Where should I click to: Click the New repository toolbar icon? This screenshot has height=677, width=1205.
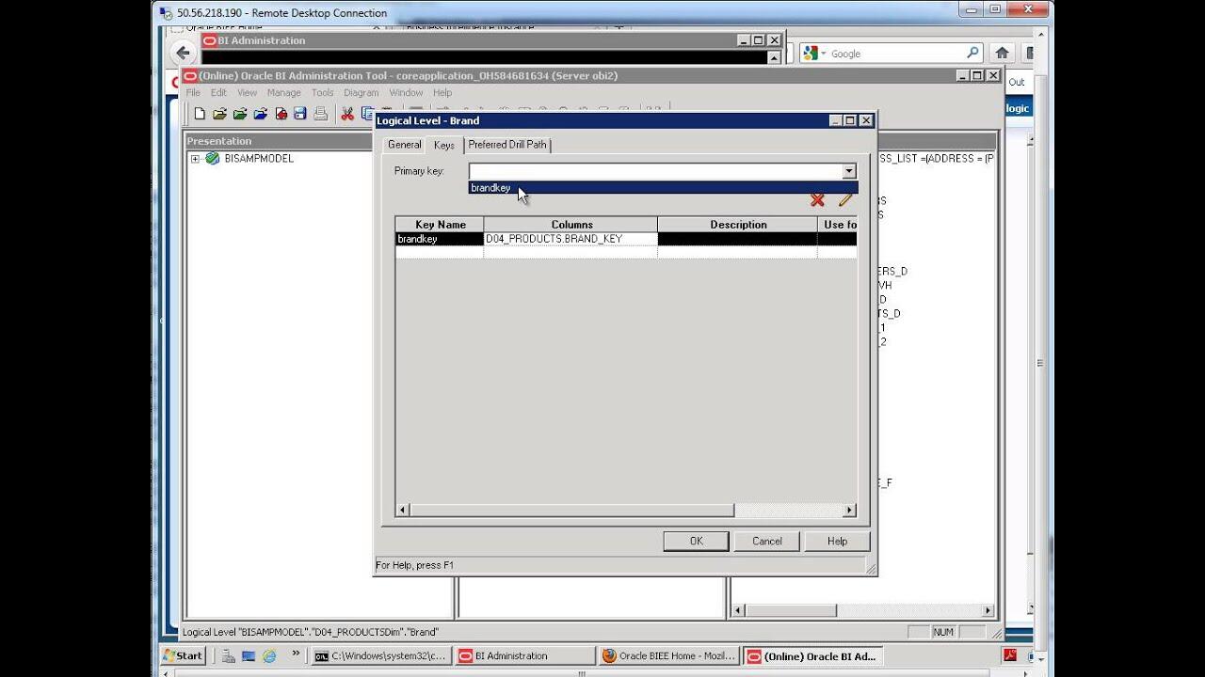200,114
